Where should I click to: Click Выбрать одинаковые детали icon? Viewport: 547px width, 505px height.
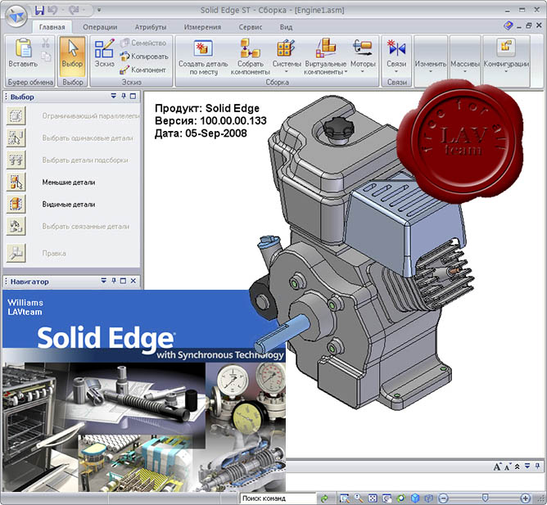coord(16,138)
